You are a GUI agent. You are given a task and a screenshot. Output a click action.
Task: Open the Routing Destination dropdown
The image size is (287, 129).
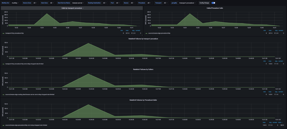pos(104,3)
